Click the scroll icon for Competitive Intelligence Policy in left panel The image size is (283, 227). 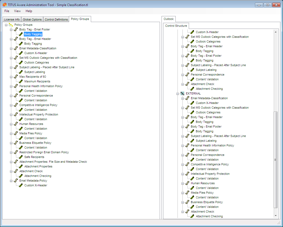(16, 105)
